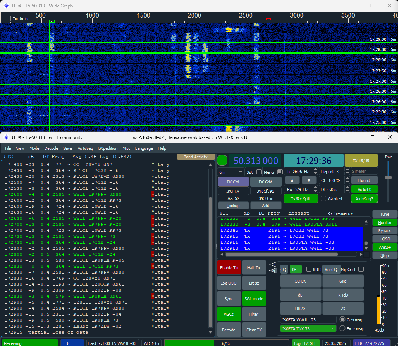Image resolution: width=398 pixels, height=346 pixels.
Task: Click the Band Activity list scroll-down arrow
Action: tap(210, 332)
